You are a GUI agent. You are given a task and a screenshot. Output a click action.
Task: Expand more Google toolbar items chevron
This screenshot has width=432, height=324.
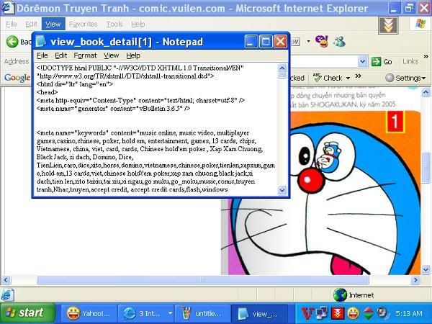coord(358,76)
